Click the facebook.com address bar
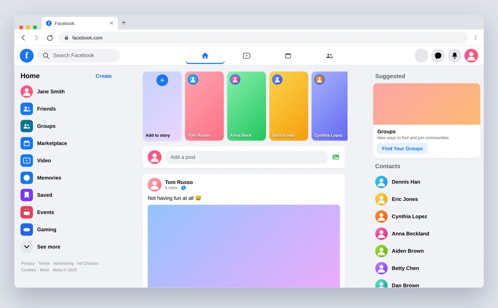The height and width of the screenshot is (308, 498). [263, 38]
